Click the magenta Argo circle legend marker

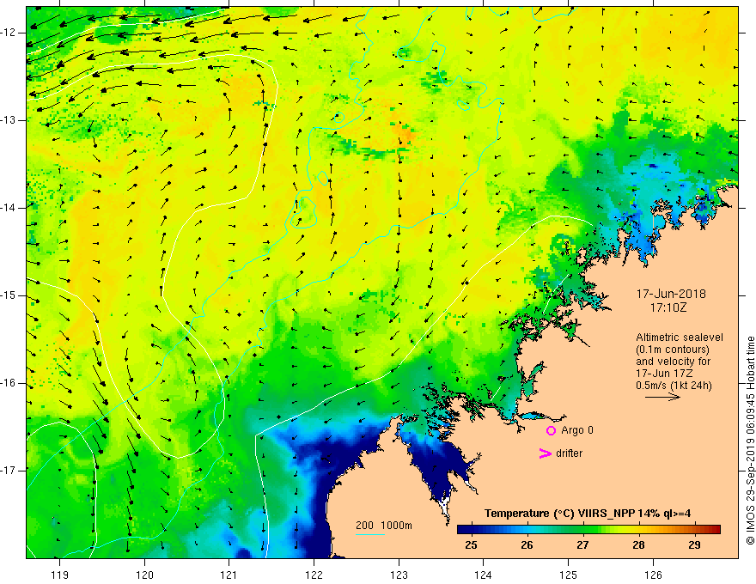[551, 430]
